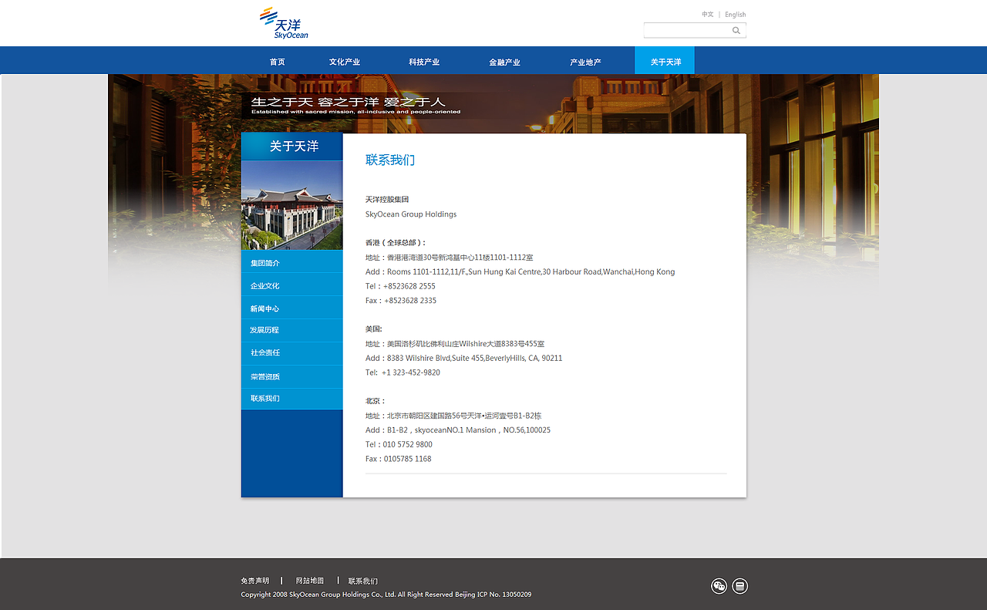Click the 8383 Wilshire Blvd address line

[x=464, y=359]
